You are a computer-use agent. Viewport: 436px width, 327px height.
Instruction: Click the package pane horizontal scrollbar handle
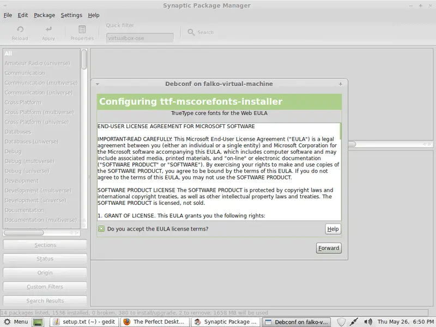pyautogui.click(x=352, y=144)
